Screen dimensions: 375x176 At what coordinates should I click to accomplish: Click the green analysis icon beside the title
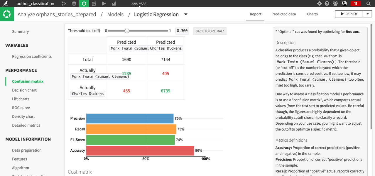pos(7,14)
